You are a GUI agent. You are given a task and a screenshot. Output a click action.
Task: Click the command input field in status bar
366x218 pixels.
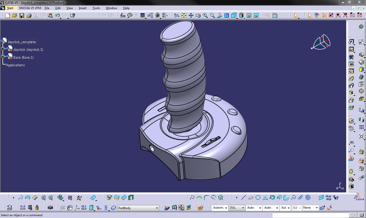pos(310,215)
